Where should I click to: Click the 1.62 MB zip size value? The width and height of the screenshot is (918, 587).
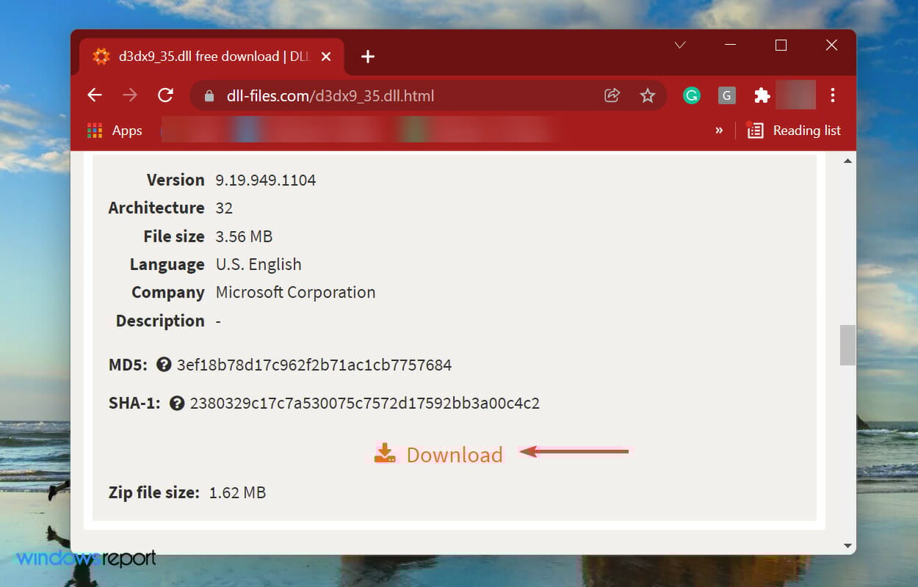click(x=237, y=493)
